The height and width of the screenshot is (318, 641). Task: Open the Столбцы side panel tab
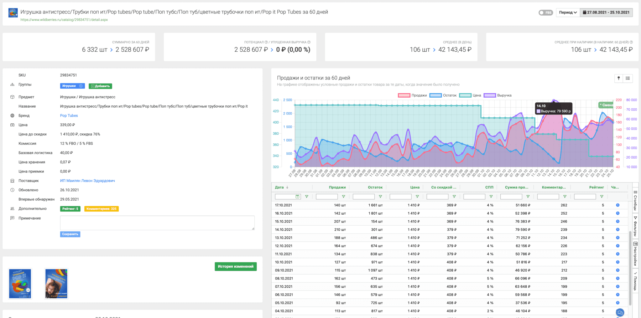(635, 200)
